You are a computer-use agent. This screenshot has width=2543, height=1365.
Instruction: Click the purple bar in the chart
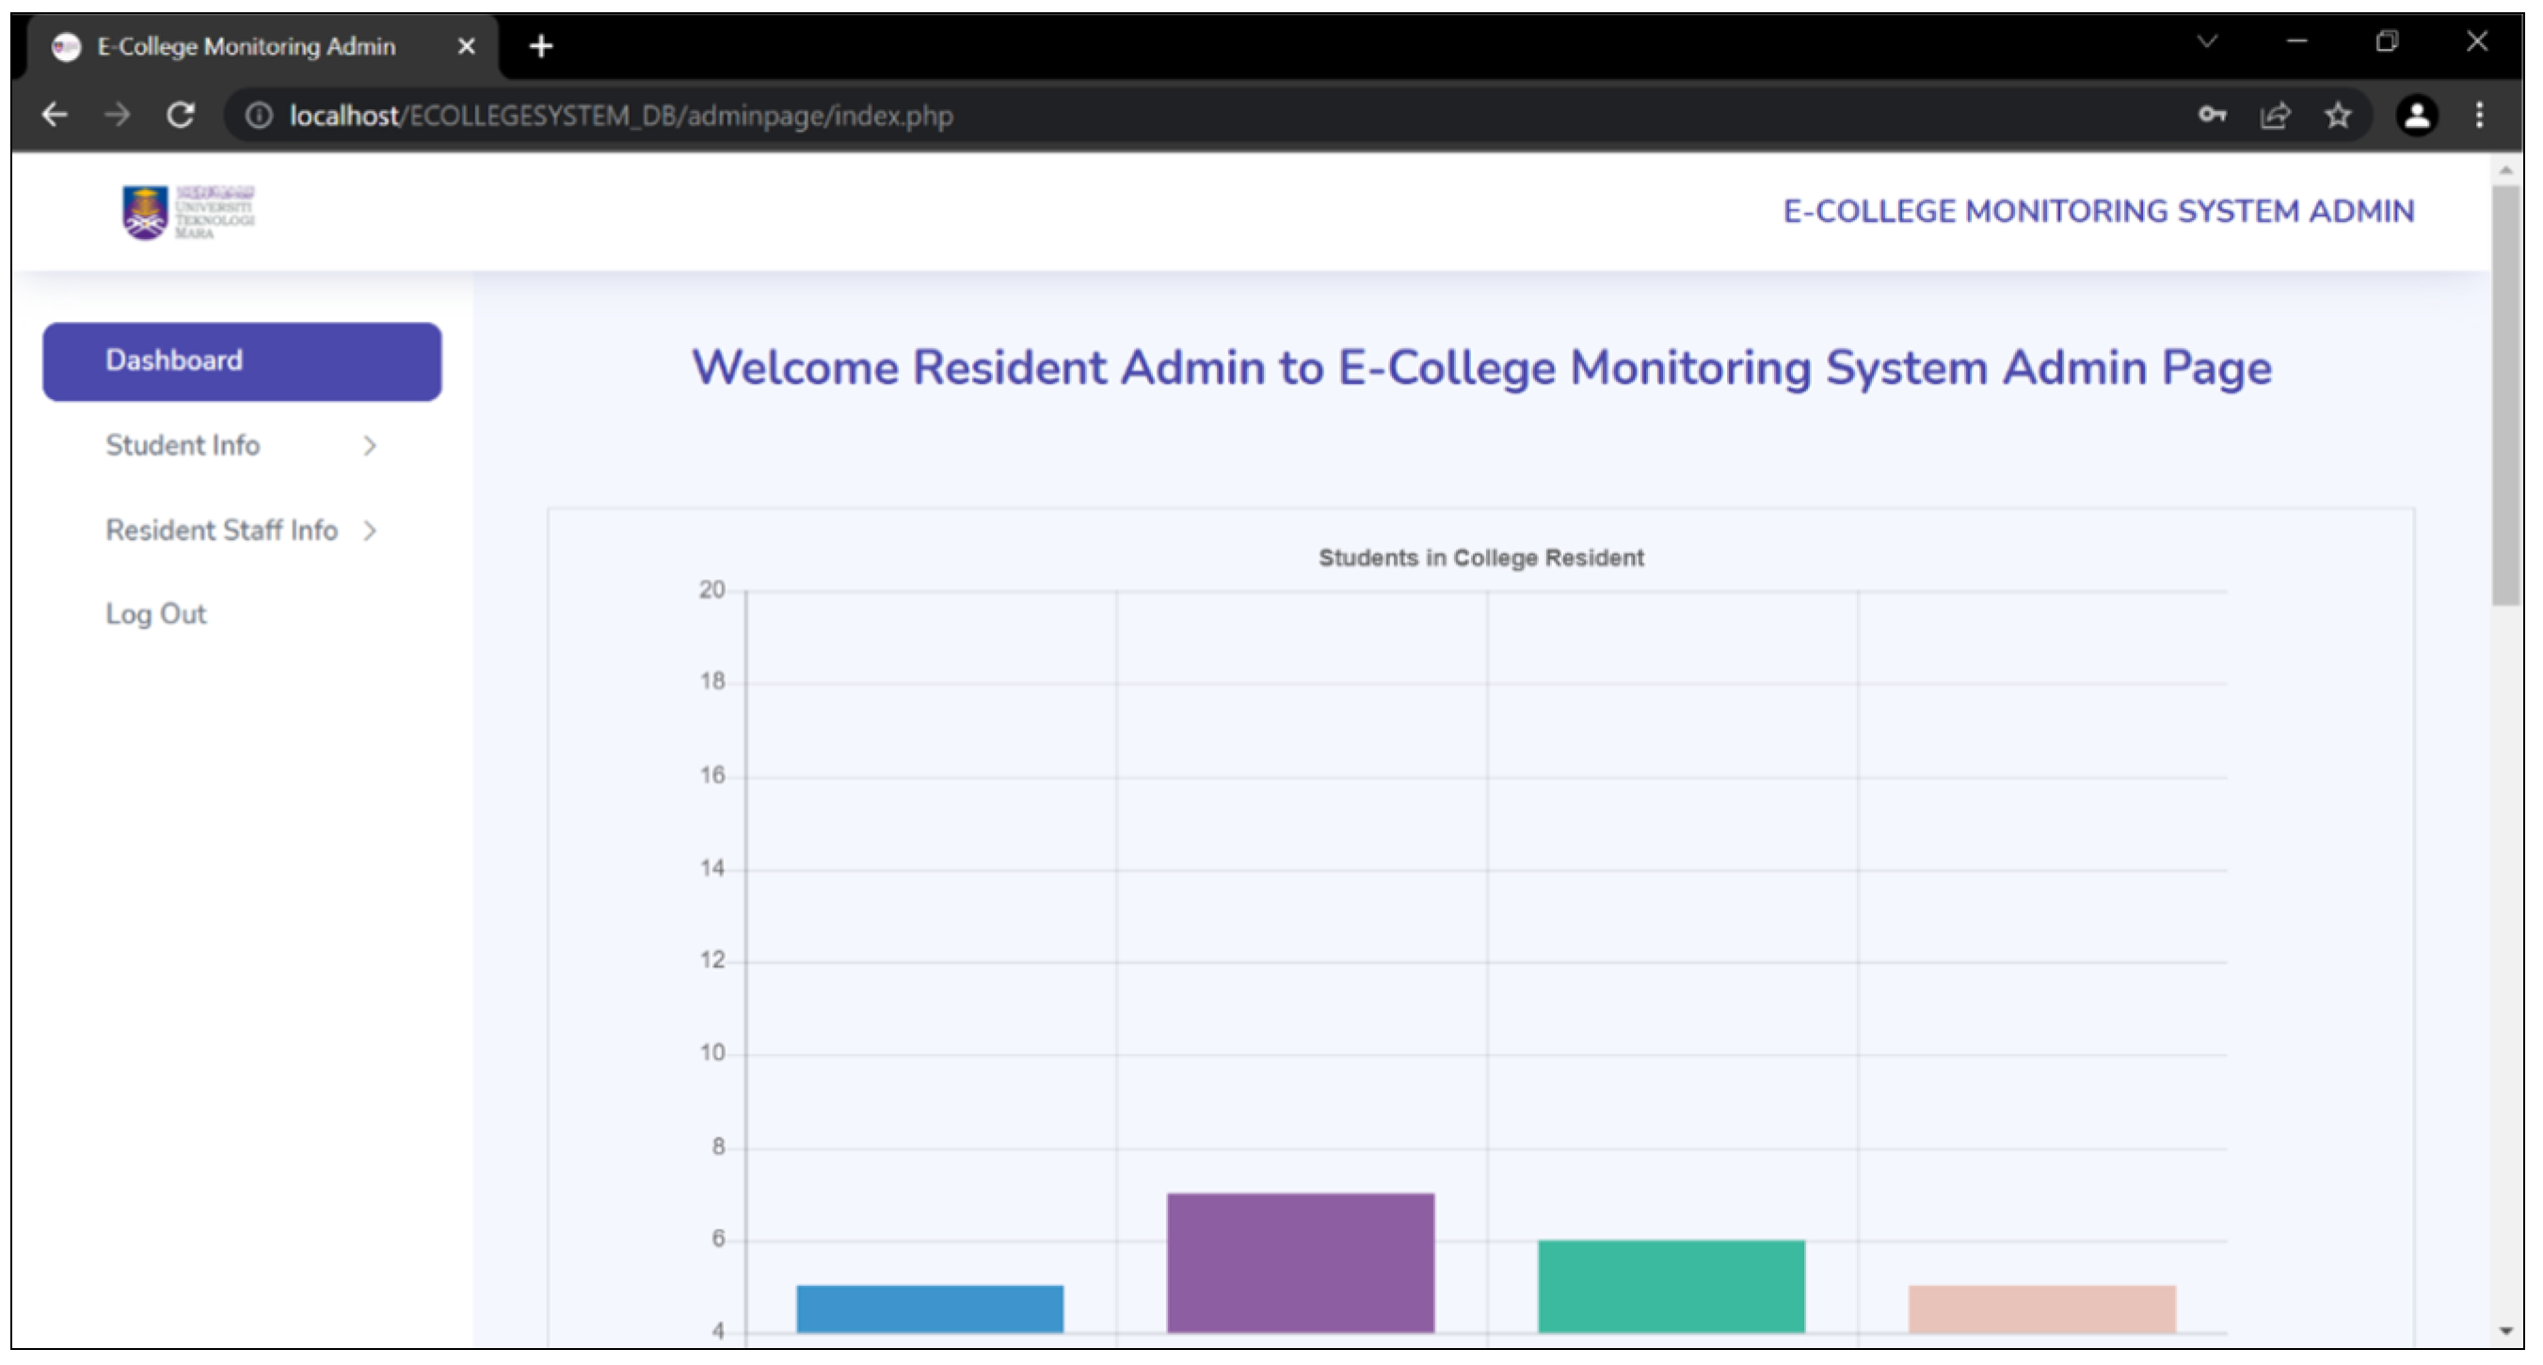[x=1300, y=1262]
